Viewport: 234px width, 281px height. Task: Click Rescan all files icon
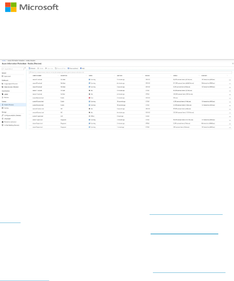pos(56,68)
